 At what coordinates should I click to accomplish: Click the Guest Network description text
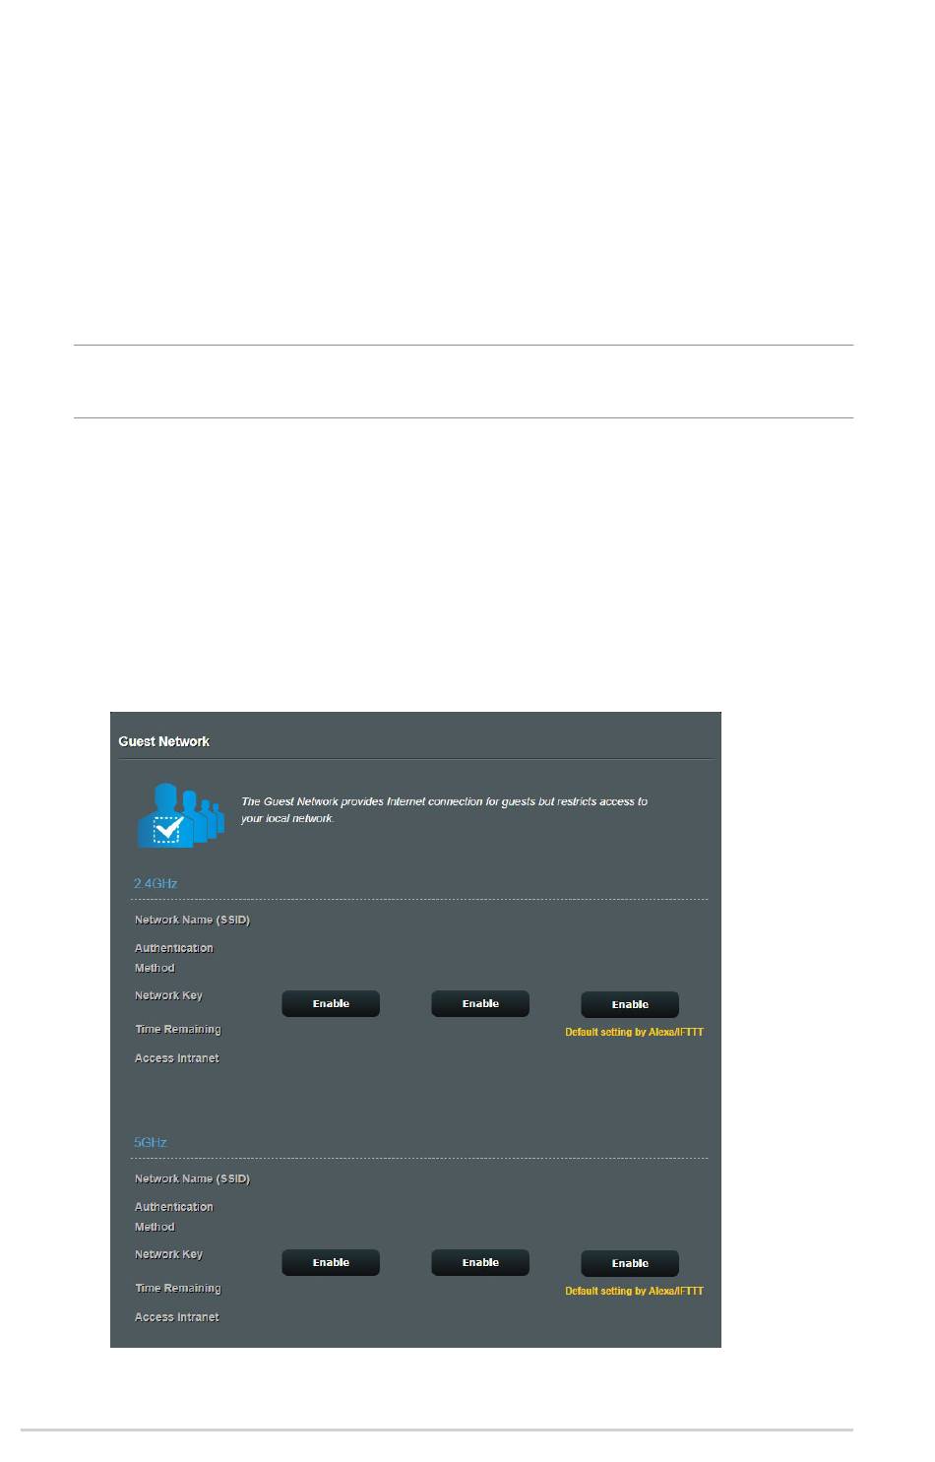pos(444,809)
